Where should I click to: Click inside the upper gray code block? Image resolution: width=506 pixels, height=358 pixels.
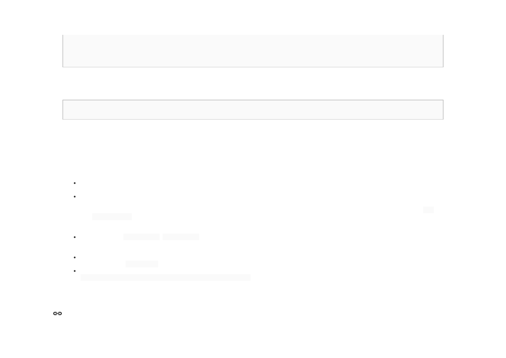pyautogui.click(x=253, y=51)
